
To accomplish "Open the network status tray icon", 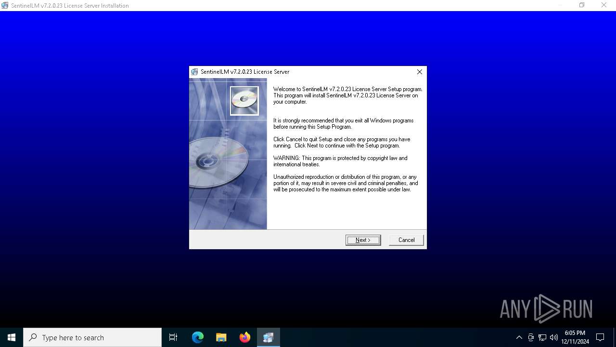I will (542, 337).
